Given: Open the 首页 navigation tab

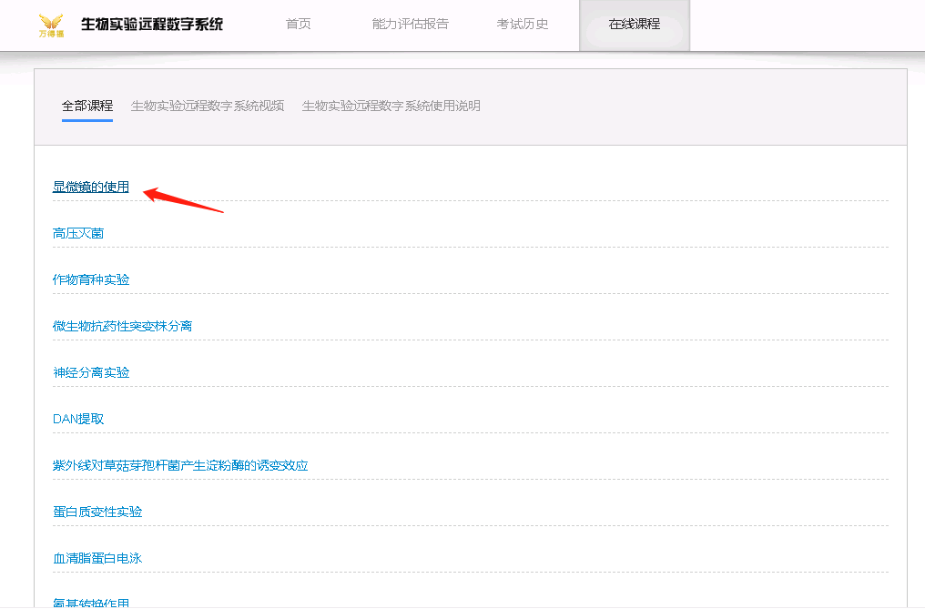Looking at the screenshot, I should coord(298,24).
